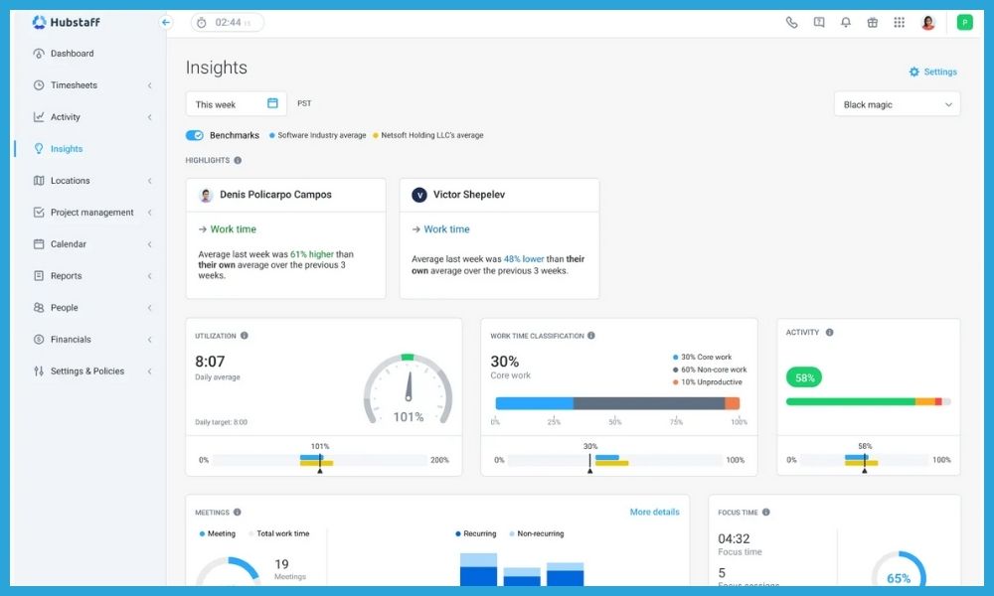The image size is (994, 596).
Task: Click the Financials dollar icon
Action: 39,340
